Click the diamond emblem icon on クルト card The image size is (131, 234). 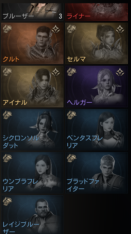(x=56, y=29)
